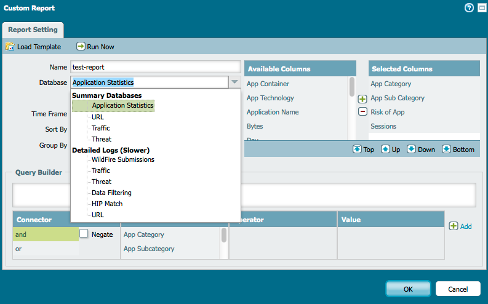Click the Run Now arrow icon
This screenshot has width=488, height=304.
(81, 46)
